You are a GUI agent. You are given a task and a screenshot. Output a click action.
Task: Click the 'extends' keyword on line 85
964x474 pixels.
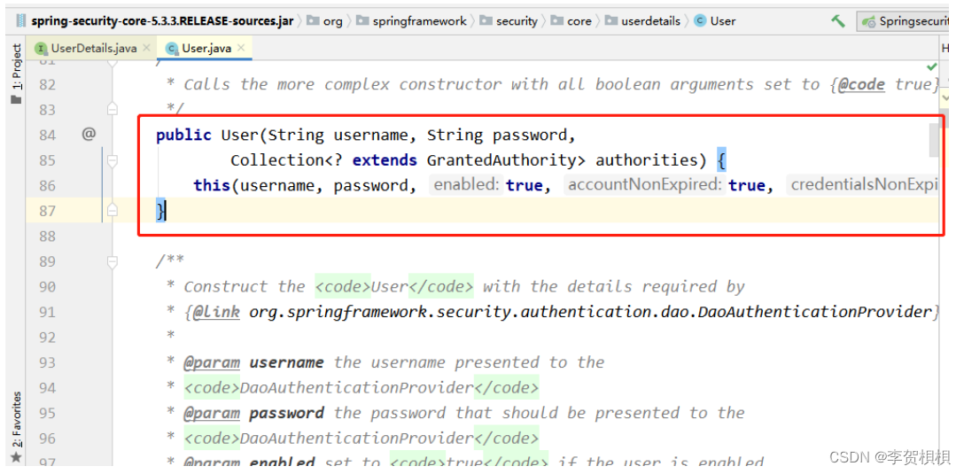[x=385, y=160]
